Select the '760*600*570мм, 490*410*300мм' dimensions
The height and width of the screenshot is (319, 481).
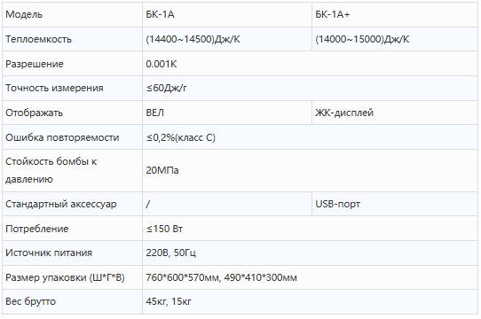(222, 277)
